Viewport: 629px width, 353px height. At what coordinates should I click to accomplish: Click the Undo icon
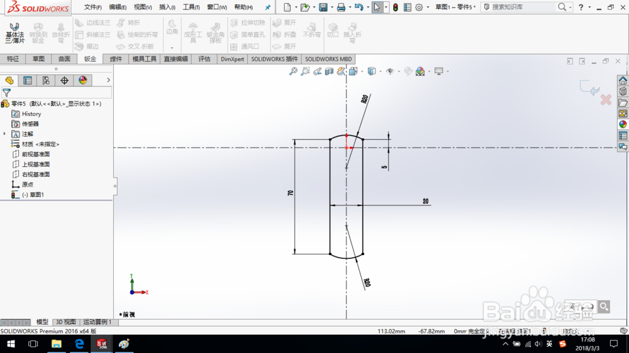point(359,7)
